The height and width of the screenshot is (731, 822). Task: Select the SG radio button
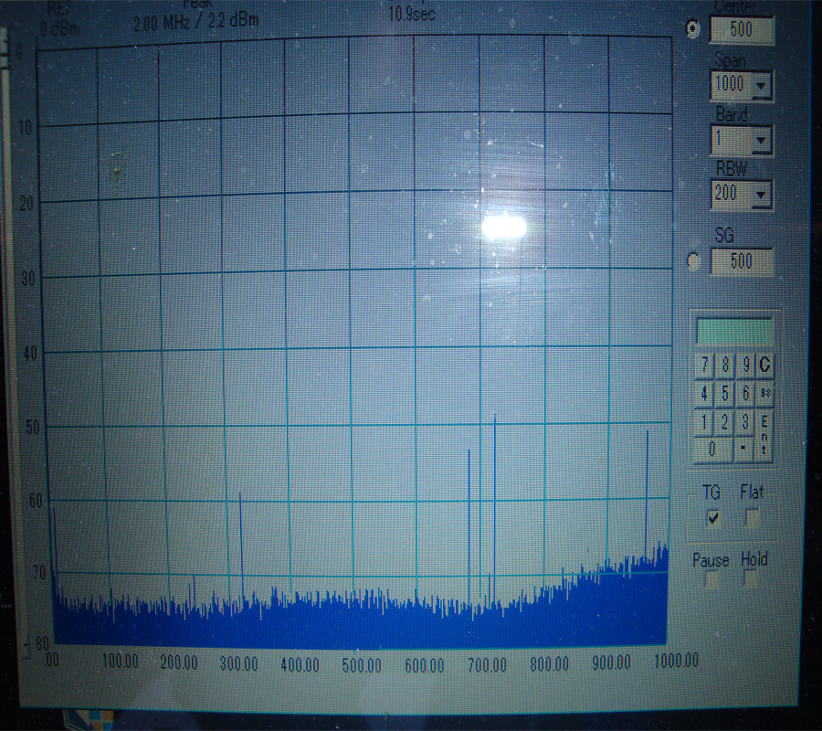[693, 261]
